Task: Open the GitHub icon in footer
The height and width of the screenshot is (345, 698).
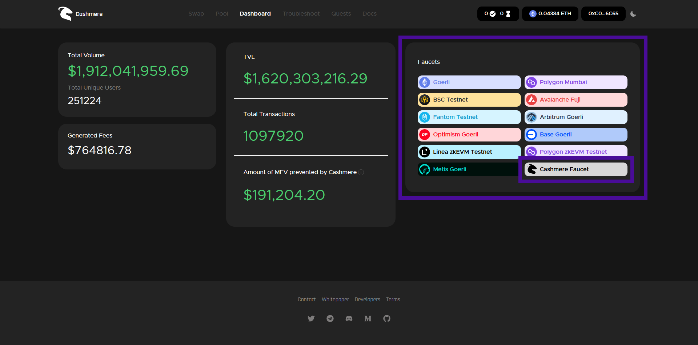Action: click(x=387, y=319)
